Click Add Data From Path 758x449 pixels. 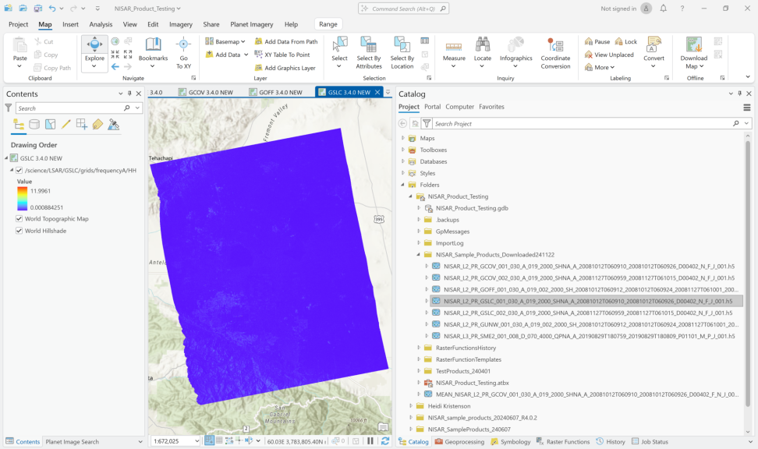(x=286, y=41)
